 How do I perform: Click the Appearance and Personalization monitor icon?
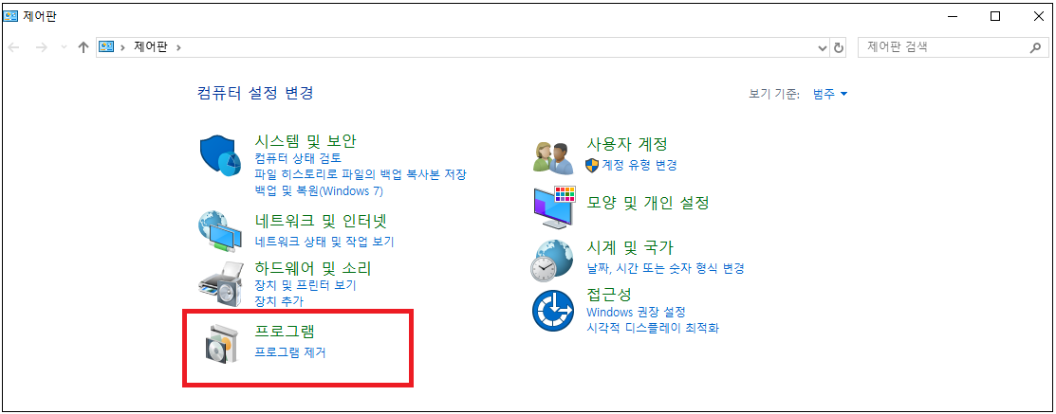tap(554, 207)
